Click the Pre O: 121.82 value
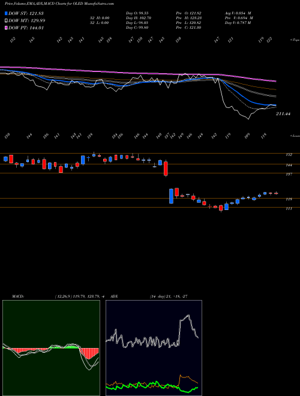Viewport: 300px width, 396px height. 188,13
